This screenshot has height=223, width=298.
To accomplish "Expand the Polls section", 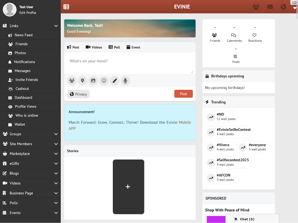I will [x=30, y=203].
